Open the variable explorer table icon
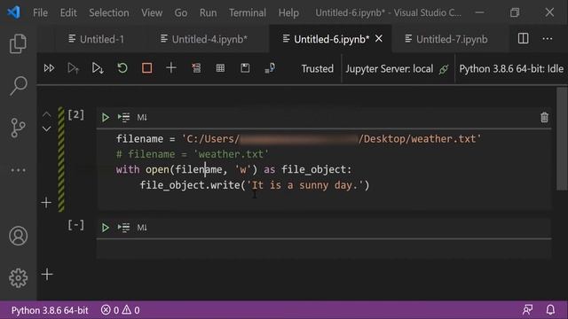Screen dimensions: 568x319 coord(220,68)
